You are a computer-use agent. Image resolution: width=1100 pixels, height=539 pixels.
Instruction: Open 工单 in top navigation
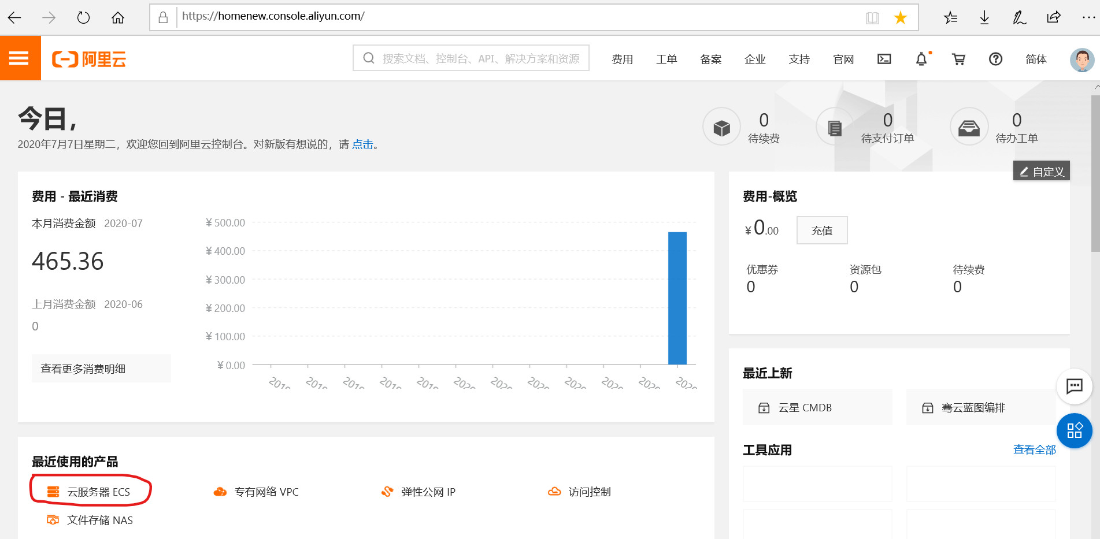[666, 59]
